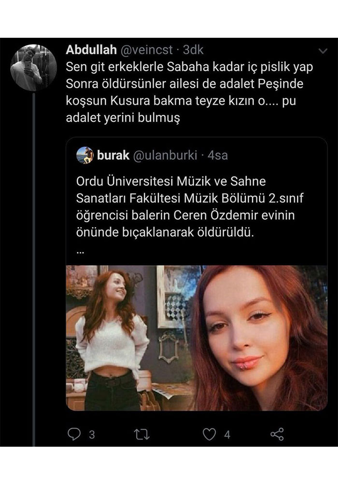
Task: Open the share icon below the tweet
Action: [x=277, y=435]
